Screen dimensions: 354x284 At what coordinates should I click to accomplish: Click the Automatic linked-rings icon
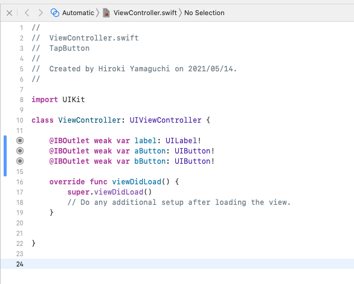(x=55, y=13)
